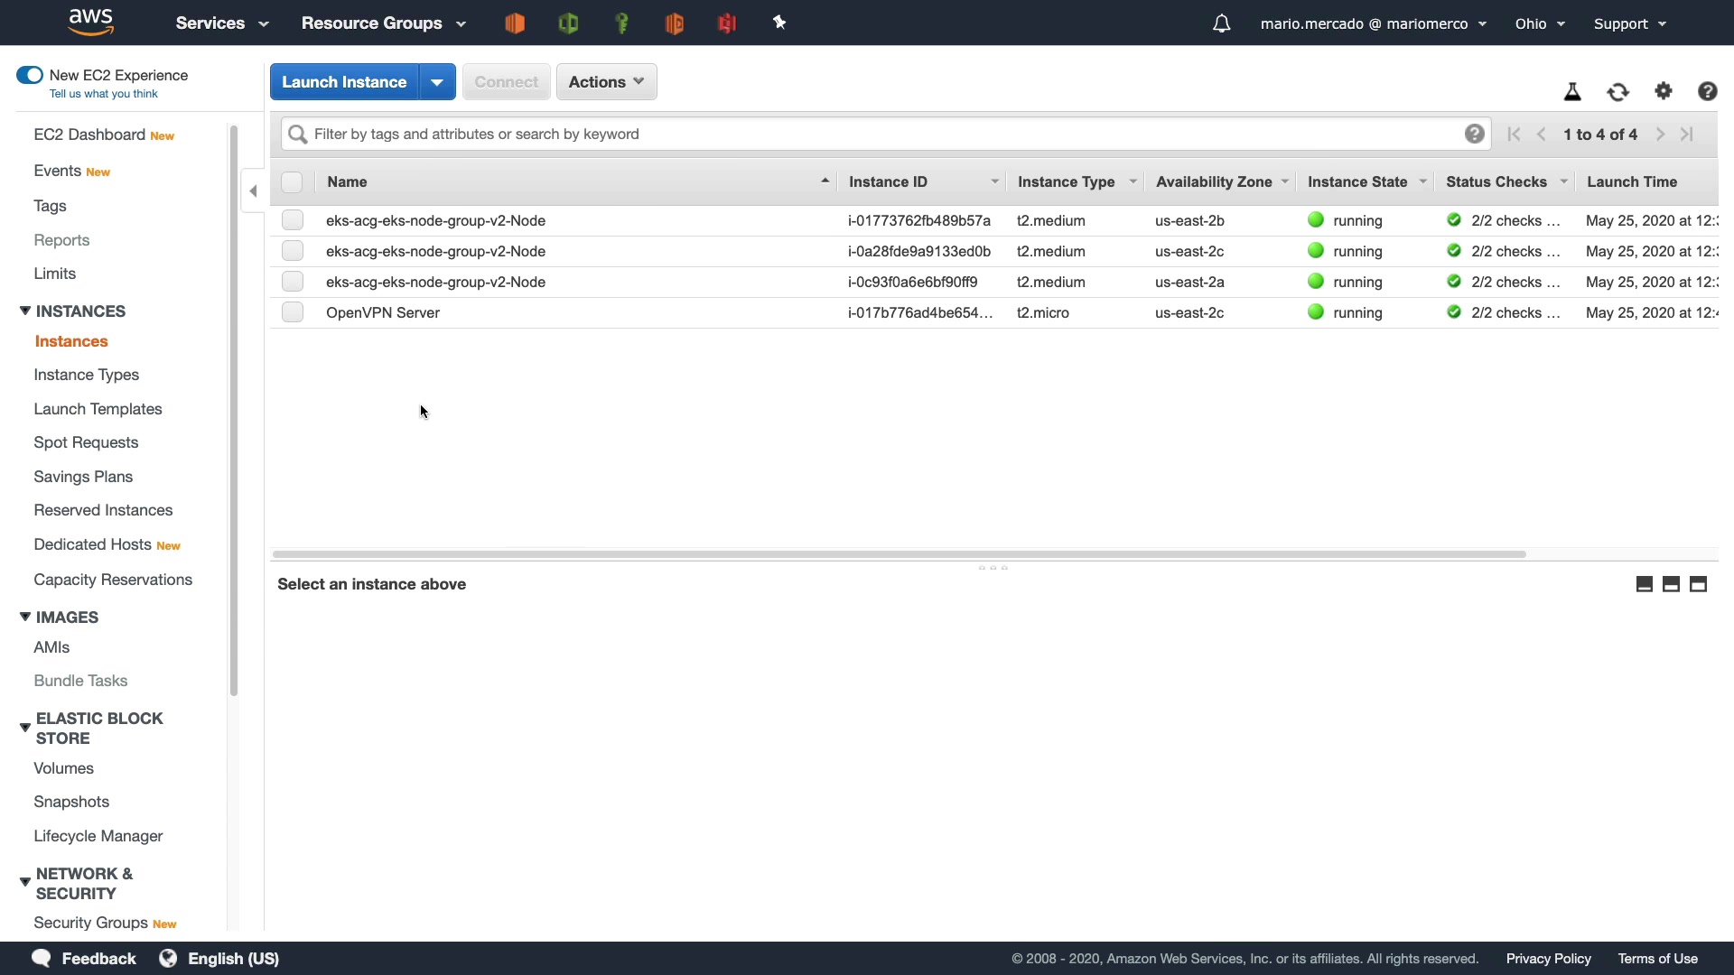
Task: Click Tell us what you think
Action: coord(103,94)
